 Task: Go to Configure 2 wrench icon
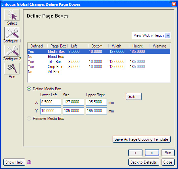pyautogui.click(x=12, y=50)
